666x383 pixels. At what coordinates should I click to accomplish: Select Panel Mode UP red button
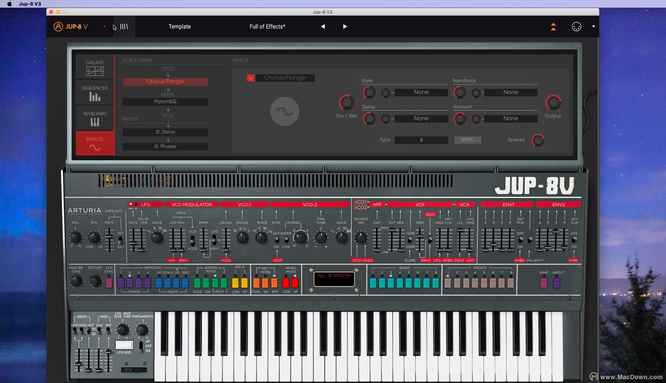(x=295, y=283)
